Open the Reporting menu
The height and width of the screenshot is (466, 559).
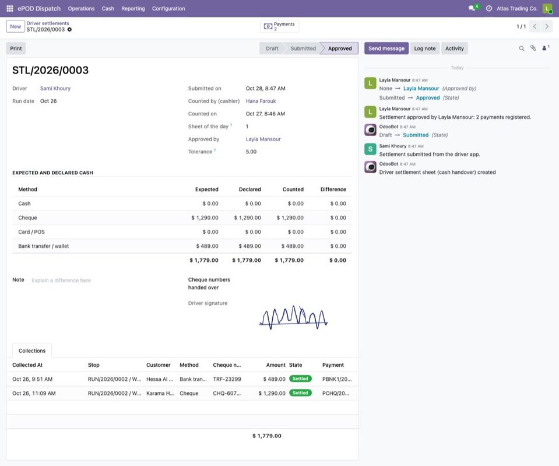pyautogui.click(x=133, y=9)
